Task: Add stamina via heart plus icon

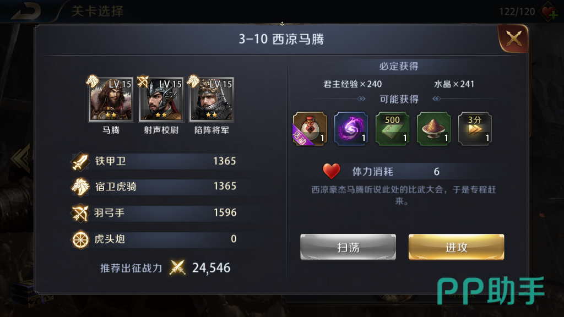Action: click(549, 12)
